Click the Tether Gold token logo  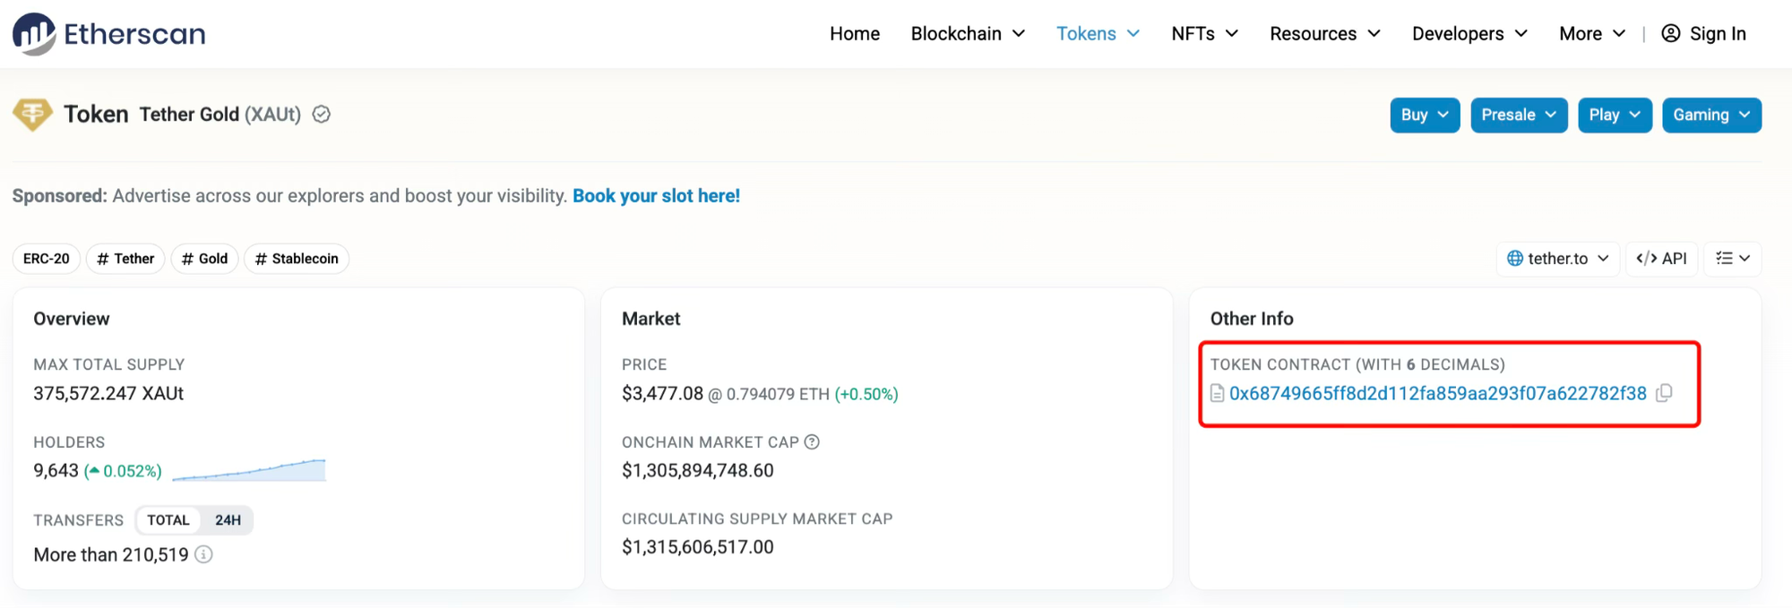click(x=32, y=115)
